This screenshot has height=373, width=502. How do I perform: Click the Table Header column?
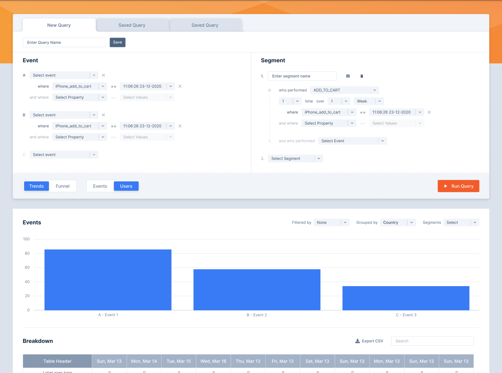pos(57,361)
